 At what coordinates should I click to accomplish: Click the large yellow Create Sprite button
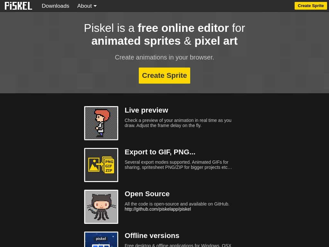164,76
